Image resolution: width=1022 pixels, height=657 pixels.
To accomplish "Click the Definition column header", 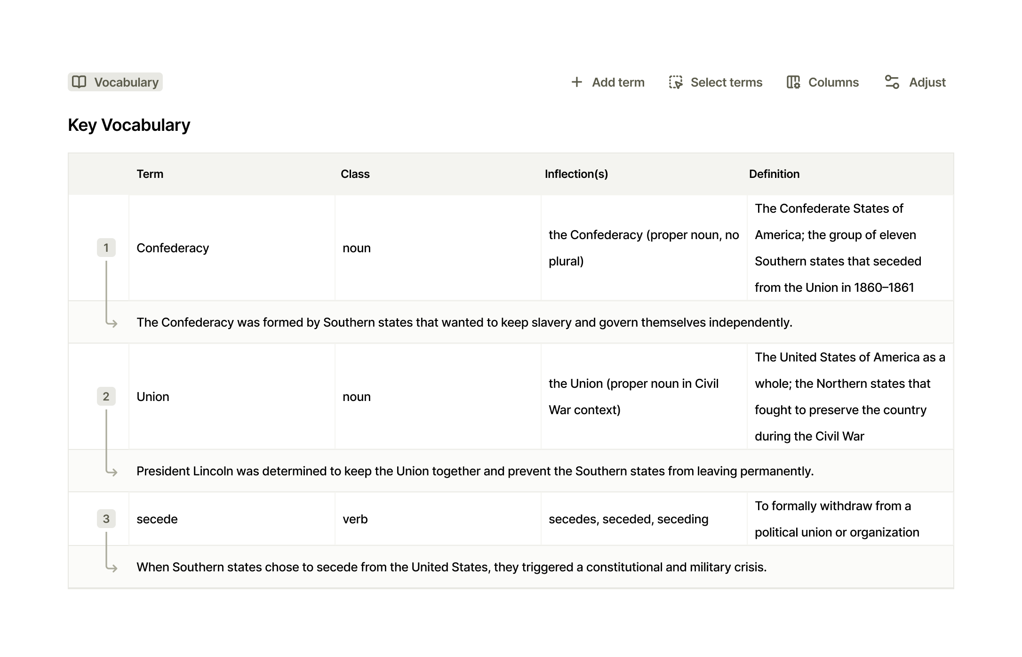I will (774, 174).
